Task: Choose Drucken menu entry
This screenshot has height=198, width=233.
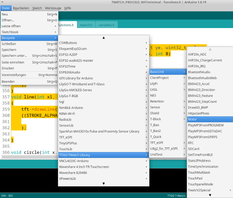Action: 29,68
